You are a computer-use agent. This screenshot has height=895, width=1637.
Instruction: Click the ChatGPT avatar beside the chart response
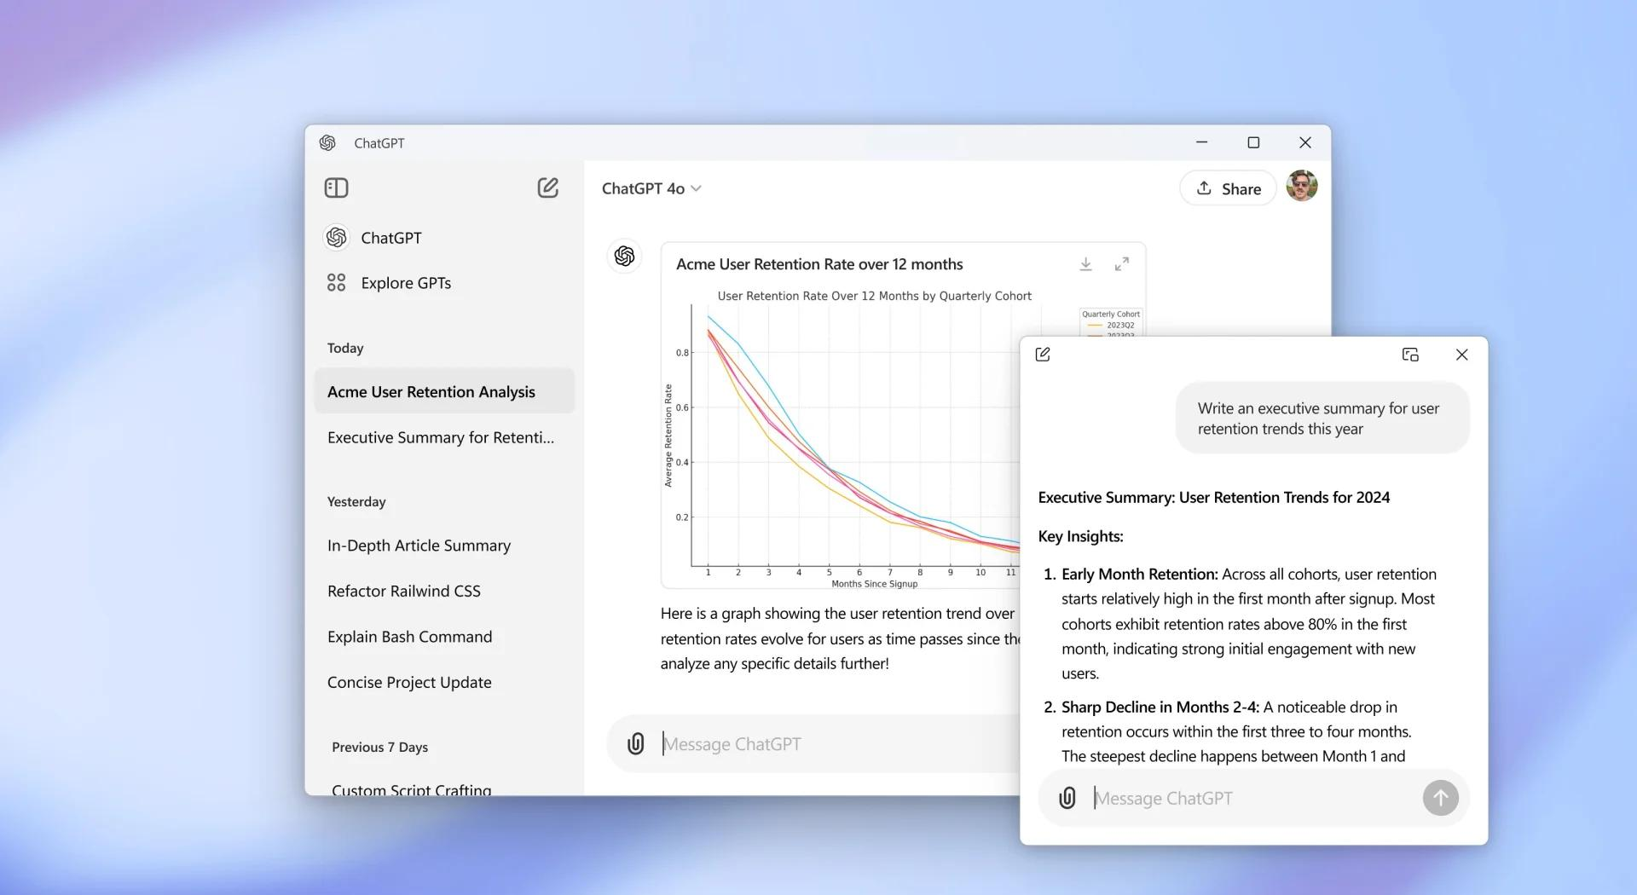[624, 256]
